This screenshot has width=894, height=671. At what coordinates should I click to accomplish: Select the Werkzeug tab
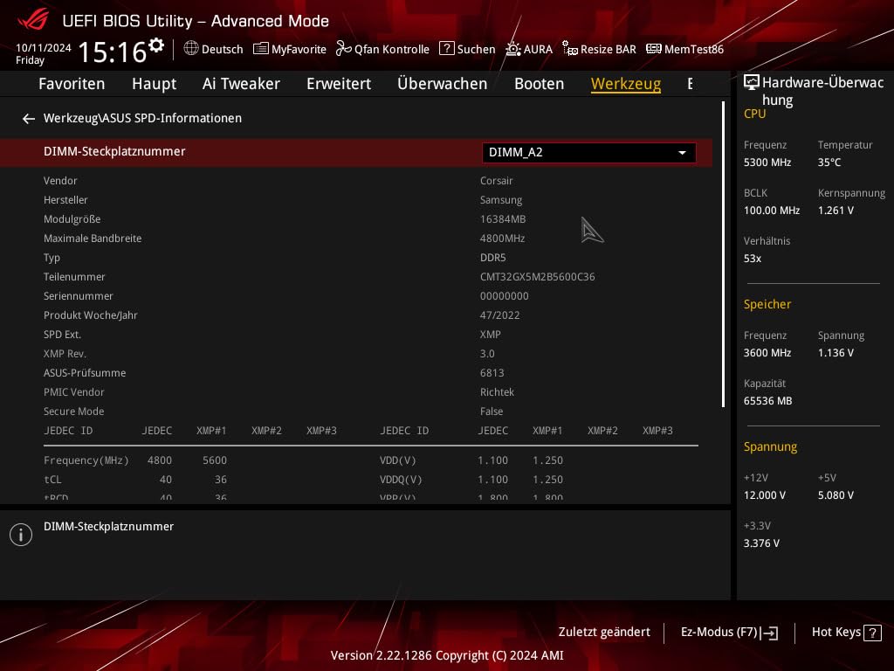click(626, 84)
